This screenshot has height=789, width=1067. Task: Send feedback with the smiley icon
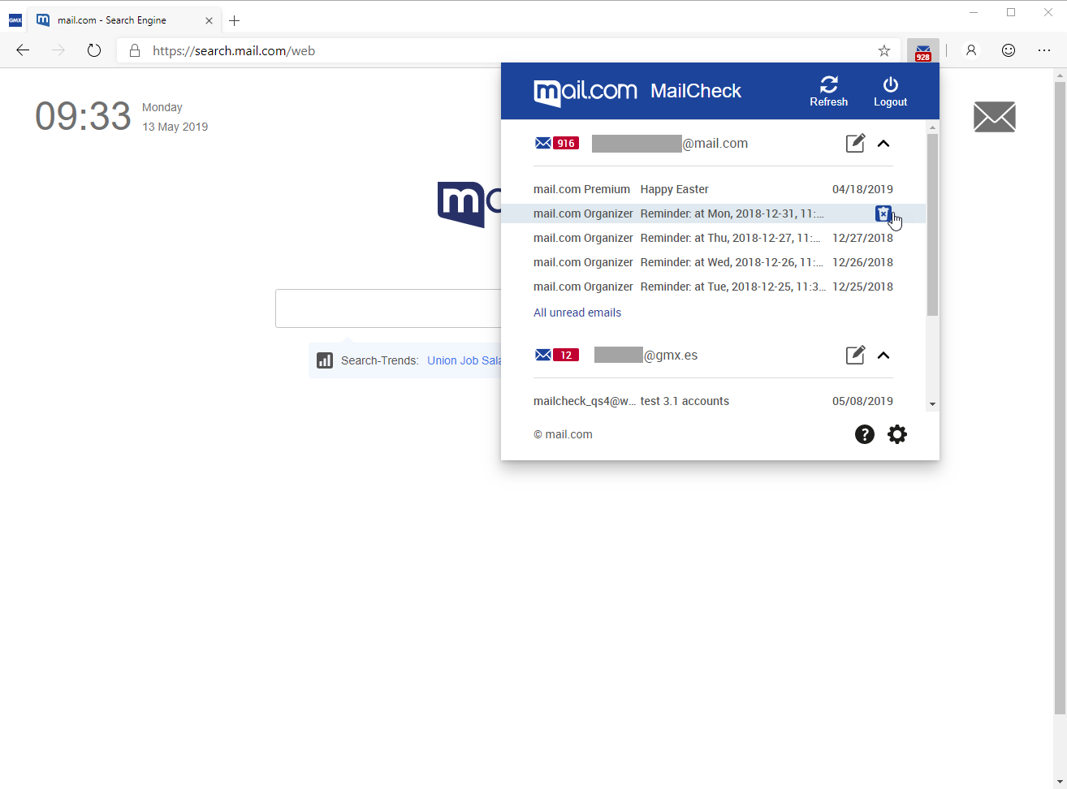[x=1009, y=50]
